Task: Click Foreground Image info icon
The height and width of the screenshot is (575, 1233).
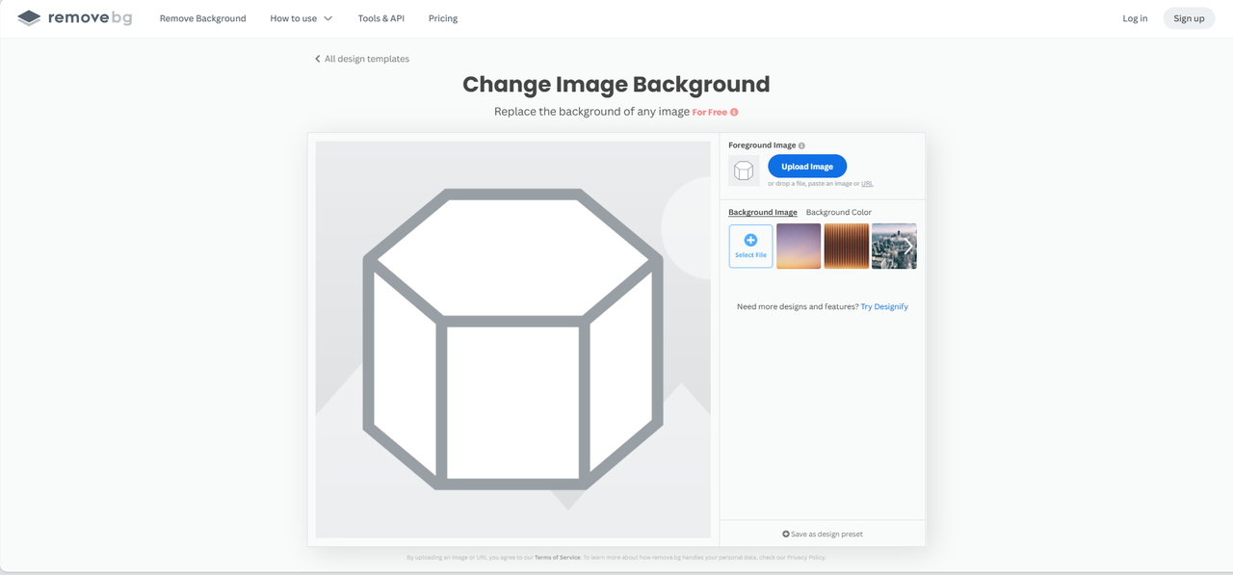Action: 801,145
